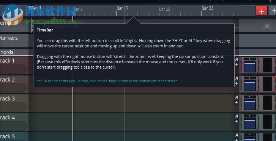Image resolution: width=276 pixels, height=141 pixels.
Task: Select the Track 4 level meter plugin
Action: point(267,122)
